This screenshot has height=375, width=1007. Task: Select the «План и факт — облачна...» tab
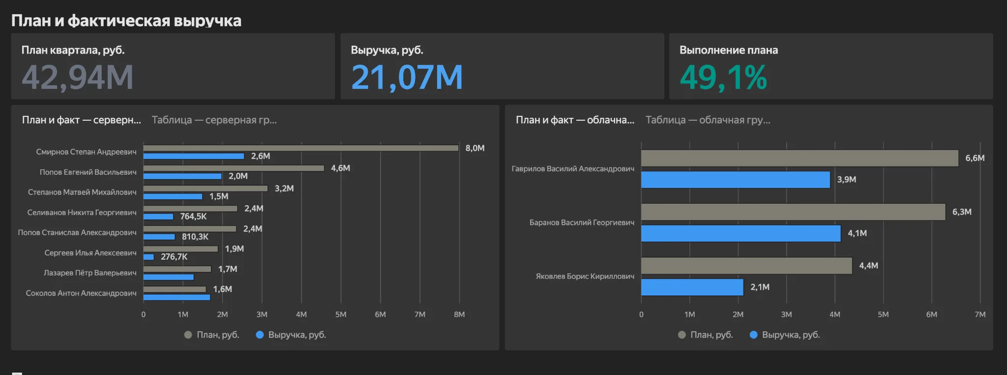tap(575, 120)
